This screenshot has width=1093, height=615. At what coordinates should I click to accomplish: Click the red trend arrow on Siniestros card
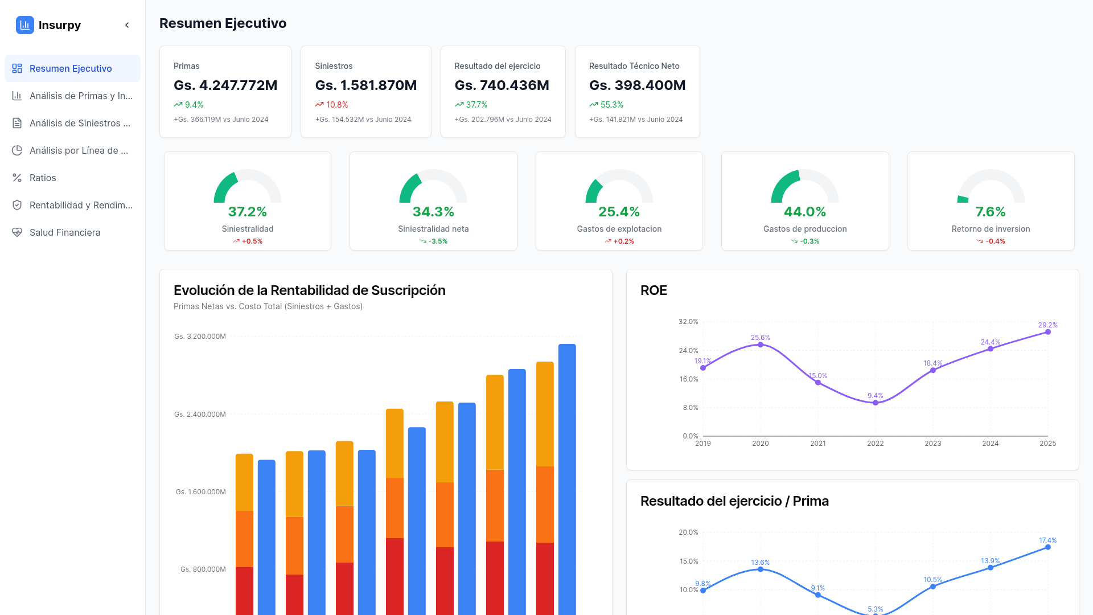tap(319, 105)
